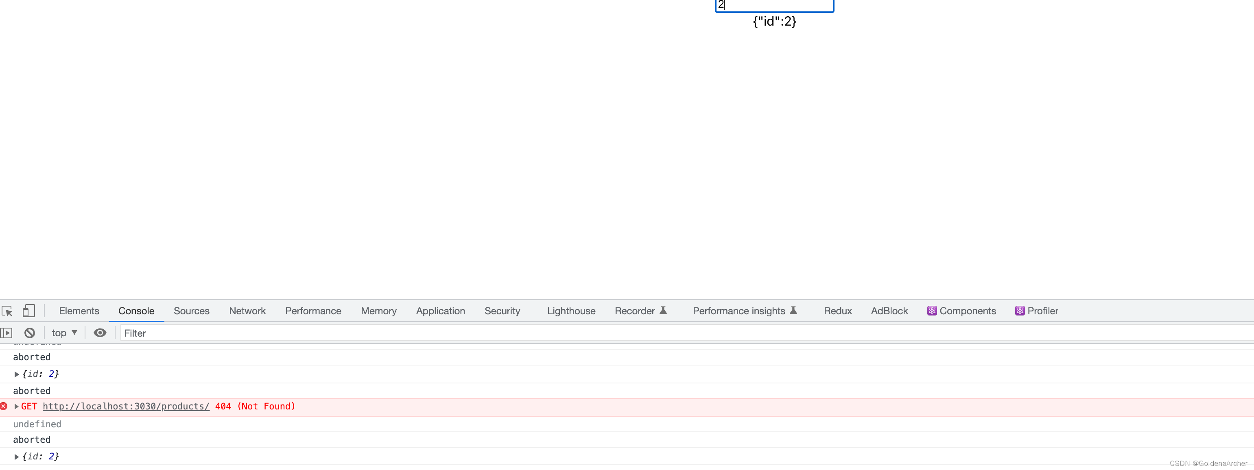Open the Performance insights tab
1254x470 pixels.
click(x=744, y=311)
